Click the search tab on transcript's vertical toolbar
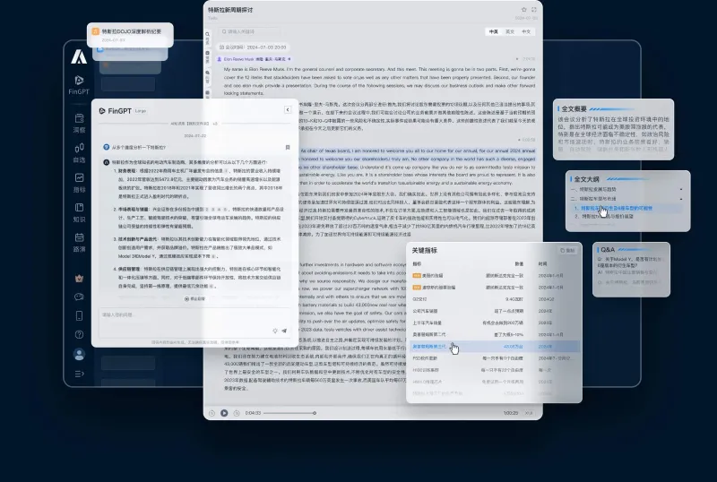Screen dimensions: 717x482 pos(207,38)
